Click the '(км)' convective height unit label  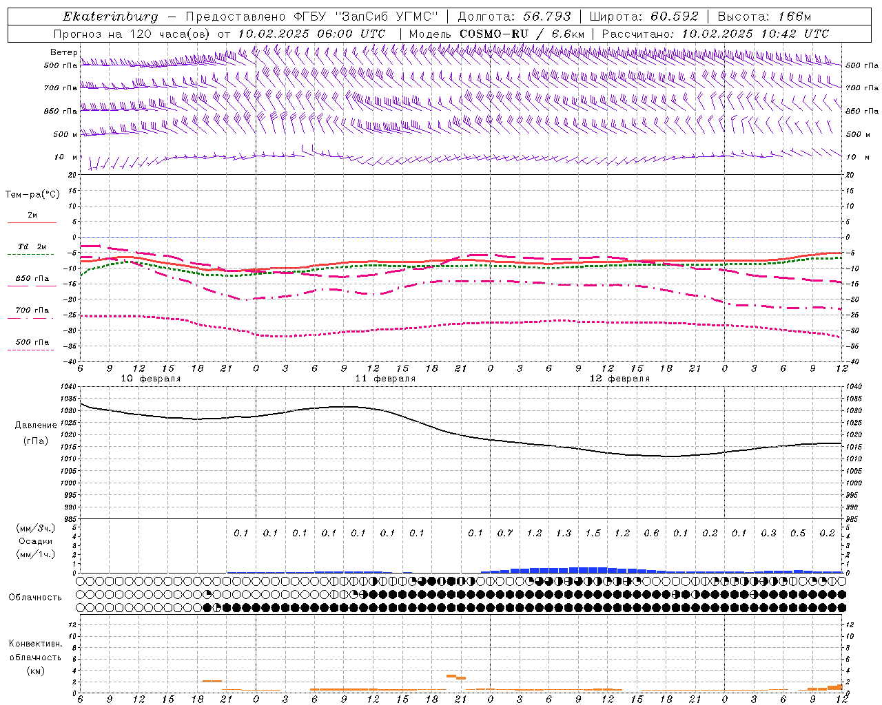coord(35,671)
